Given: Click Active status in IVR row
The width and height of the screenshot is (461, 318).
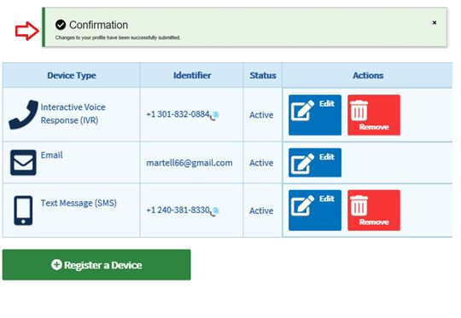Looking at the screenshot, I should [261, 115].
